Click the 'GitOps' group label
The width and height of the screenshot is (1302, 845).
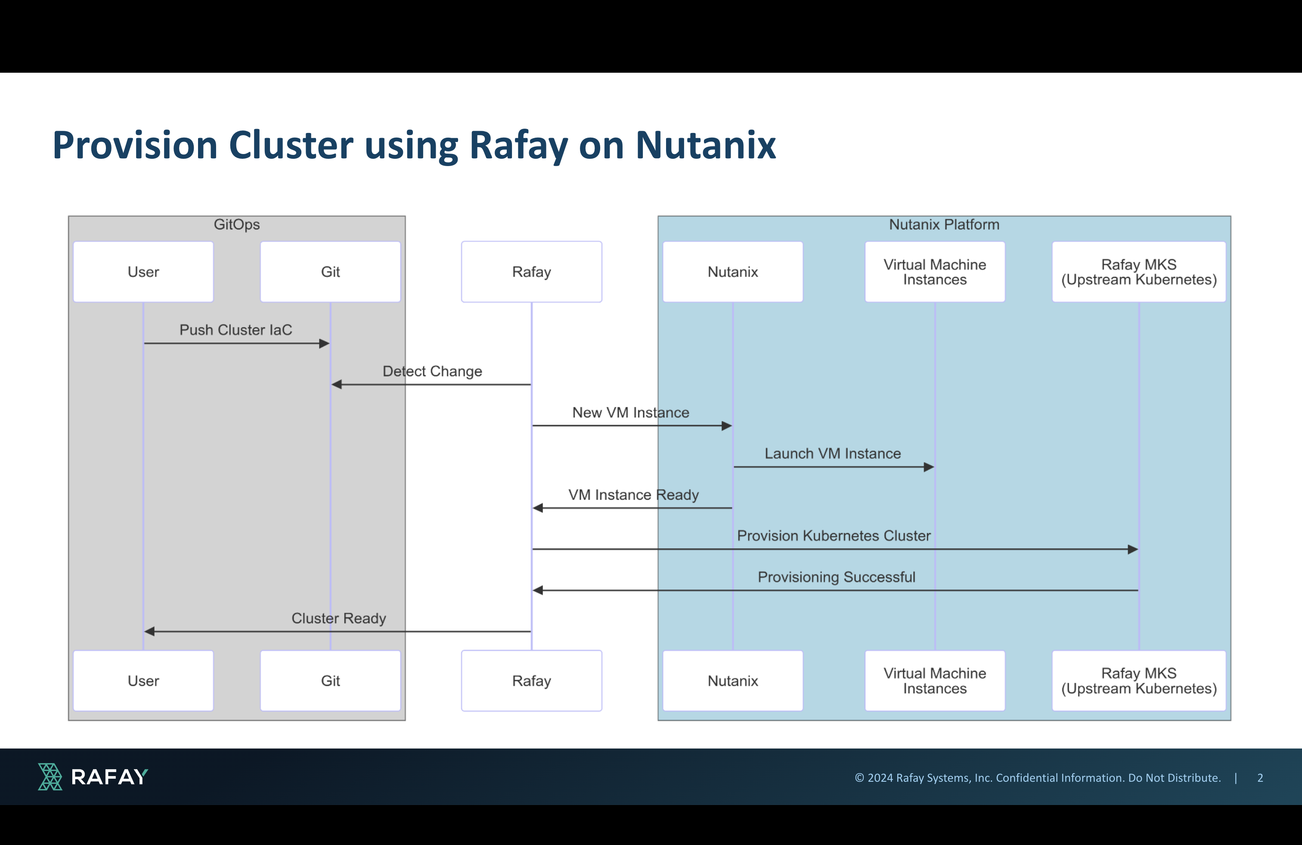tap(236, 225)
